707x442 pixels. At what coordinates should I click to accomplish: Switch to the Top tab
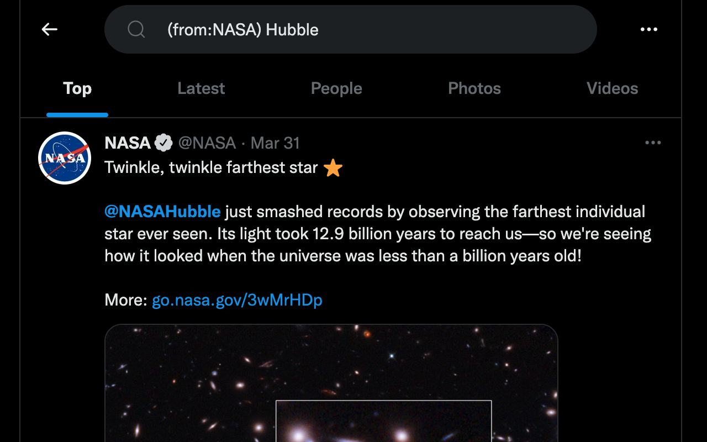tap(77, 88)
